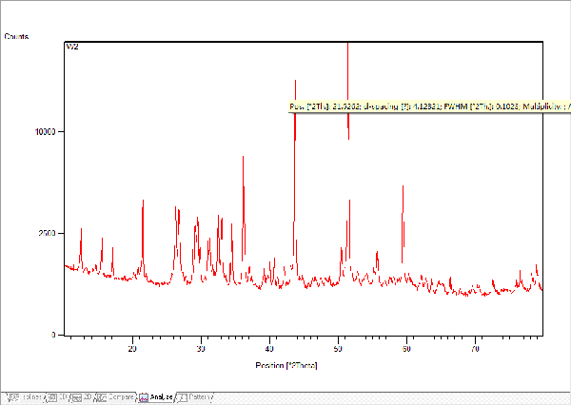Click the peak info tooltip

pyautogui.click(x=429, y=106)
